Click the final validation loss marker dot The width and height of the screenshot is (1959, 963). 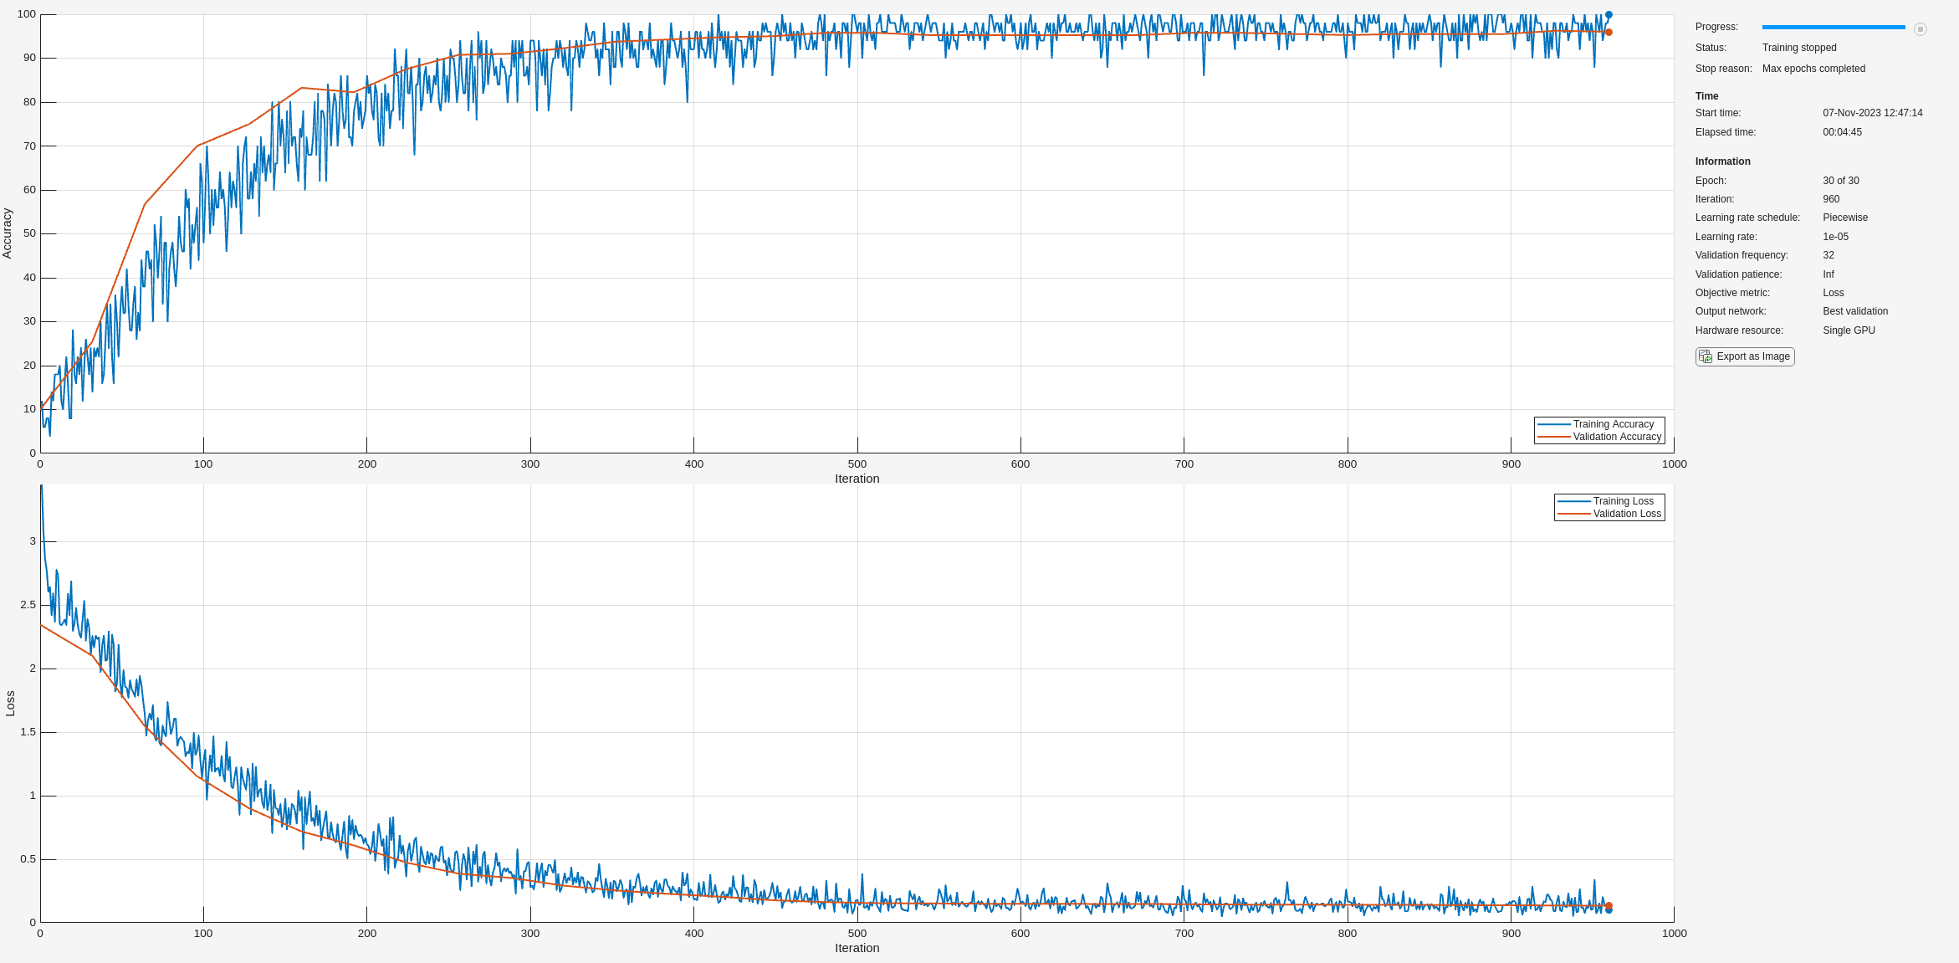1609,905
